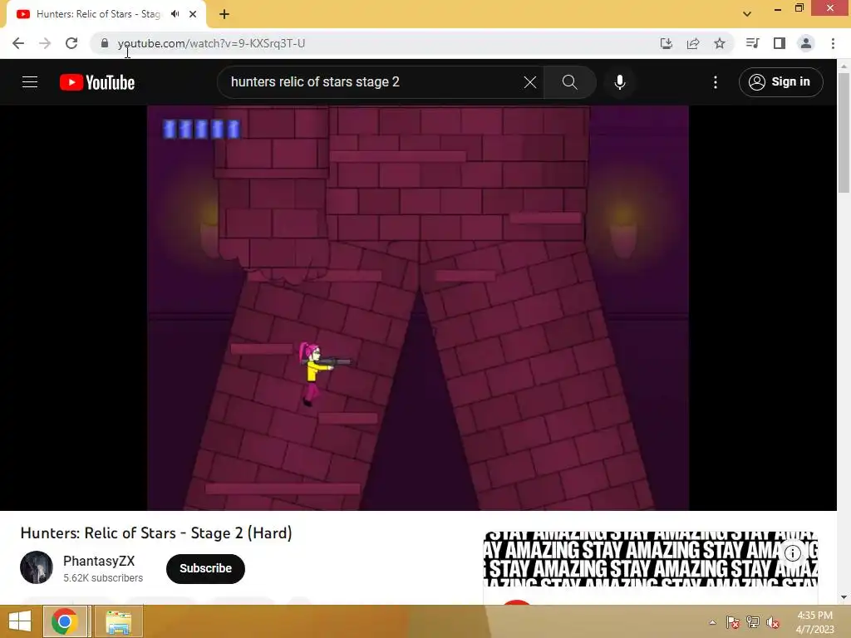
Task: Start voice search with the microphone
Action: tap(620, 82)
